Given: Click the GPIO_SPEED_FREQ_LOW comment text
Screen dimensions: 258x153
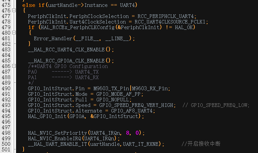Looking at the screenshot, I should tap(220, 105).
